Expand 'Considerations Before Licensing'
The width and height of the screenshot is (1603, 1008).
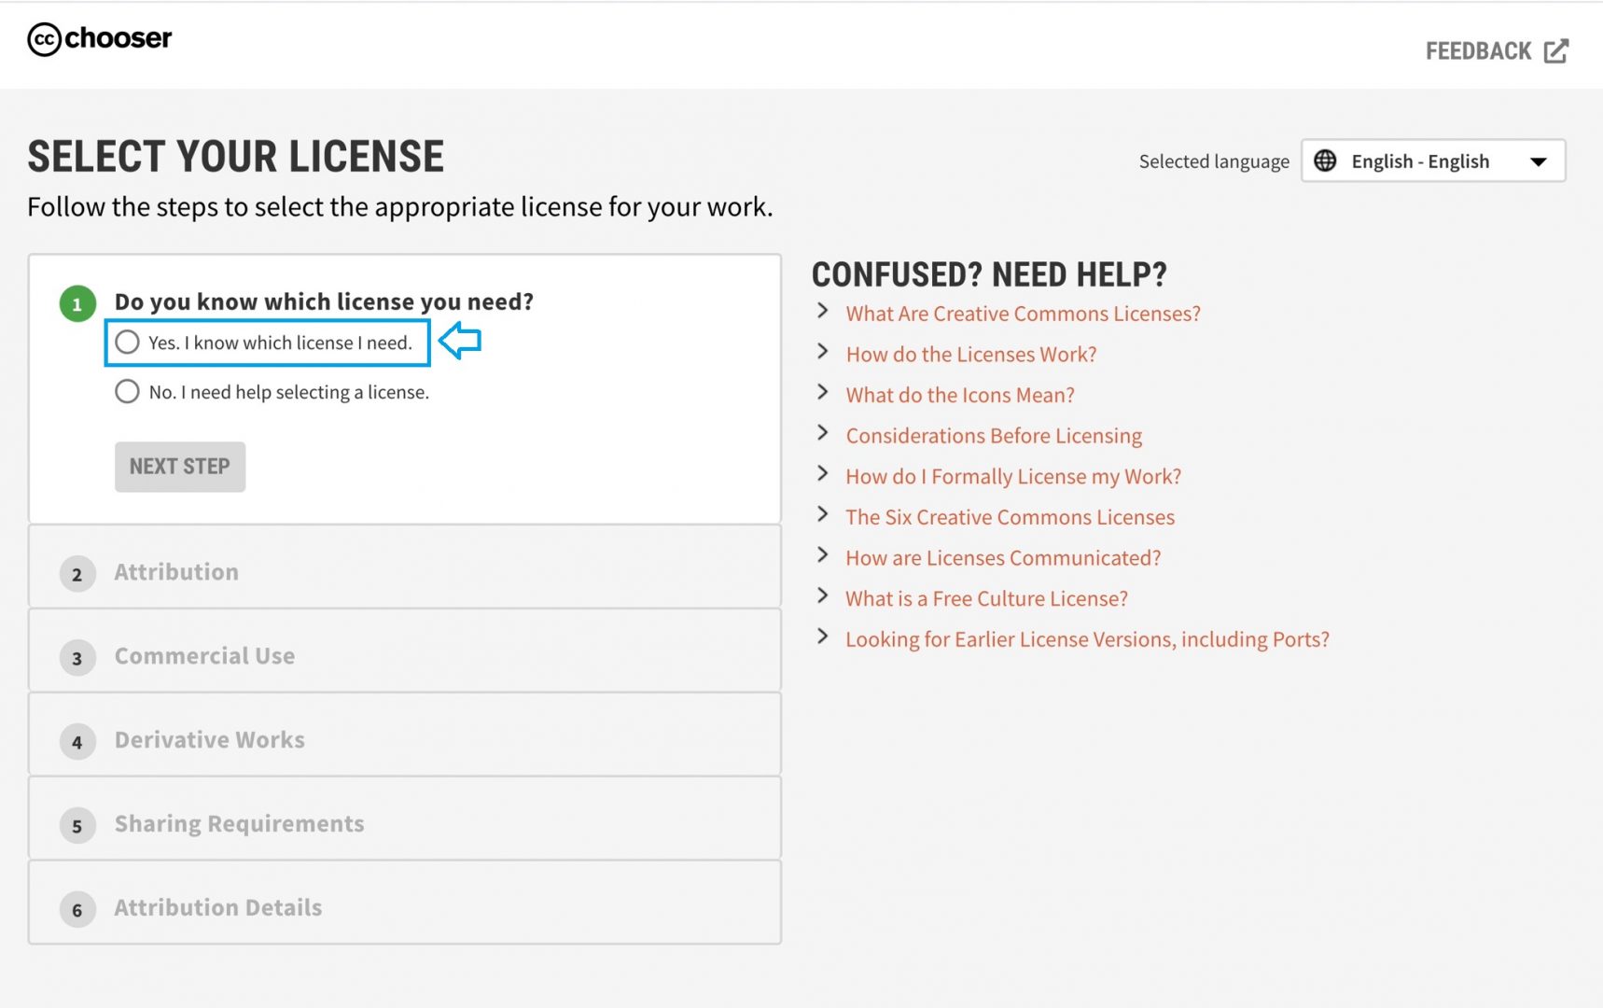(x=993, y=435)
